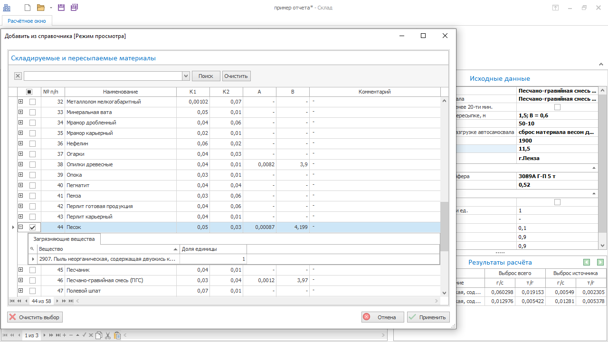Create a new file with the blank page icon
This screenshot has height=342, width=608.
(x=27, y=8)
